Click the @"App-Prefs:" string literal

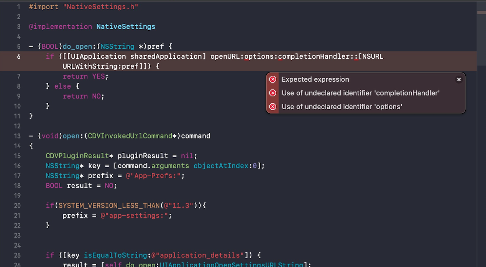(x=151, y=176)
